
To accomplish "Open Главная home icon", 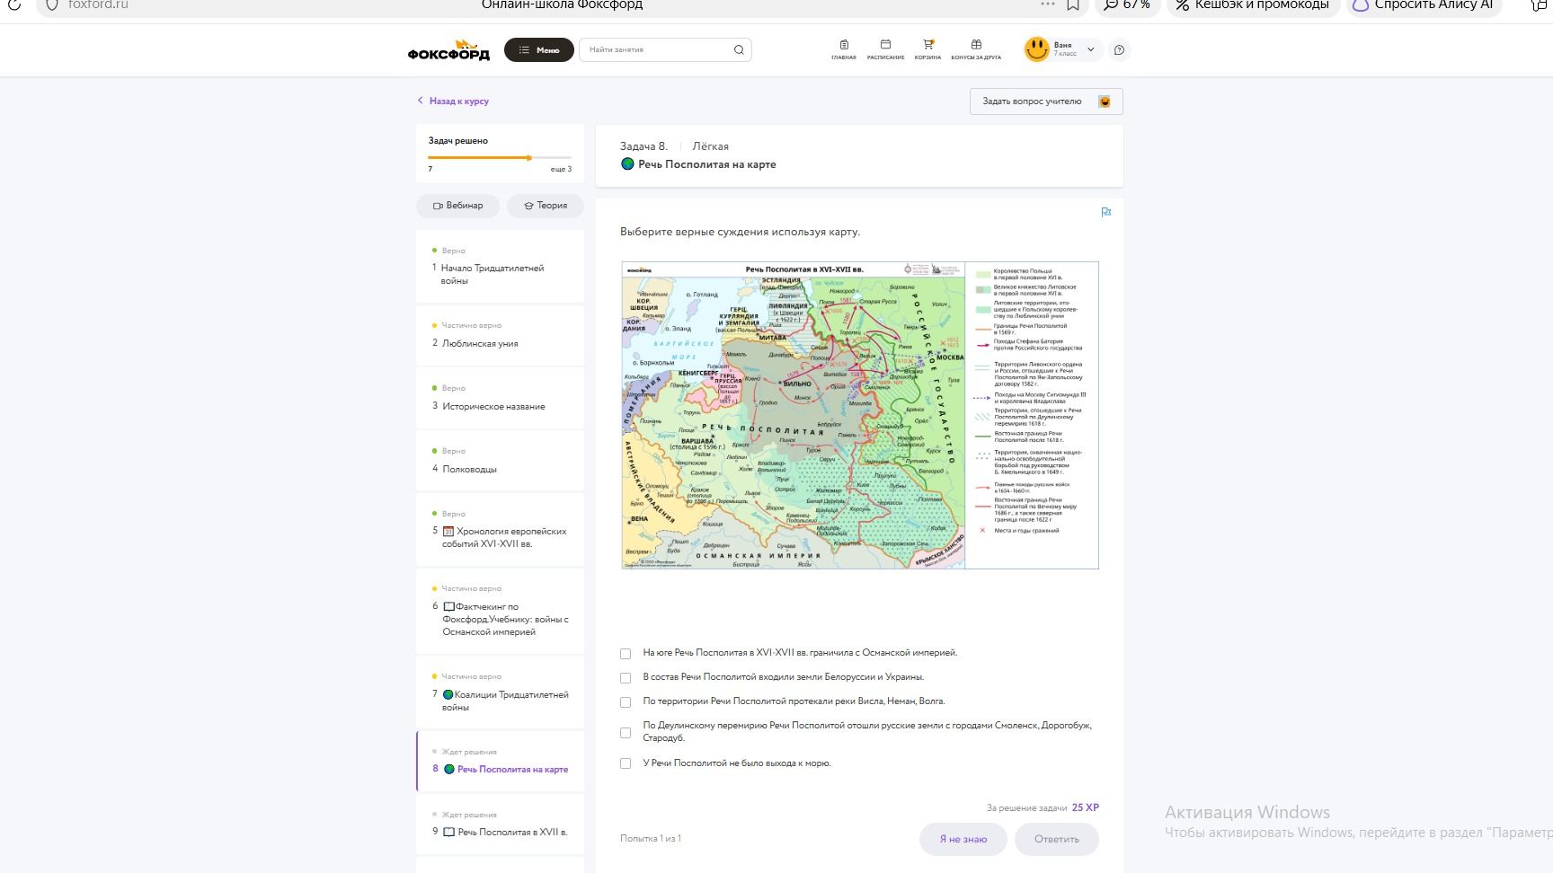I will pos(844,49).
